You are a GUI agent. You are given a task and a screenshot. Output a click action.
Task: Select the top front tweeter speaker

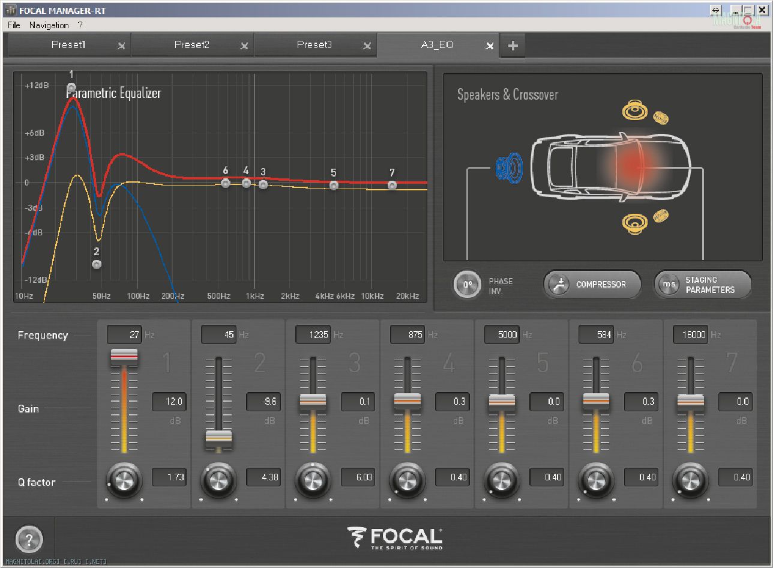click(661, 117)
